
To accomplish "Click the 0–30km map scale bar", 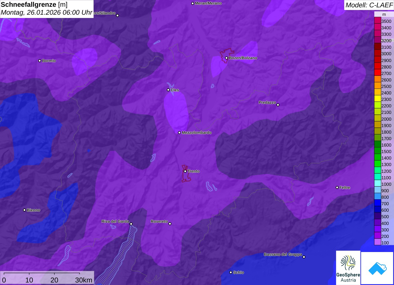I will tap(47, 277).
